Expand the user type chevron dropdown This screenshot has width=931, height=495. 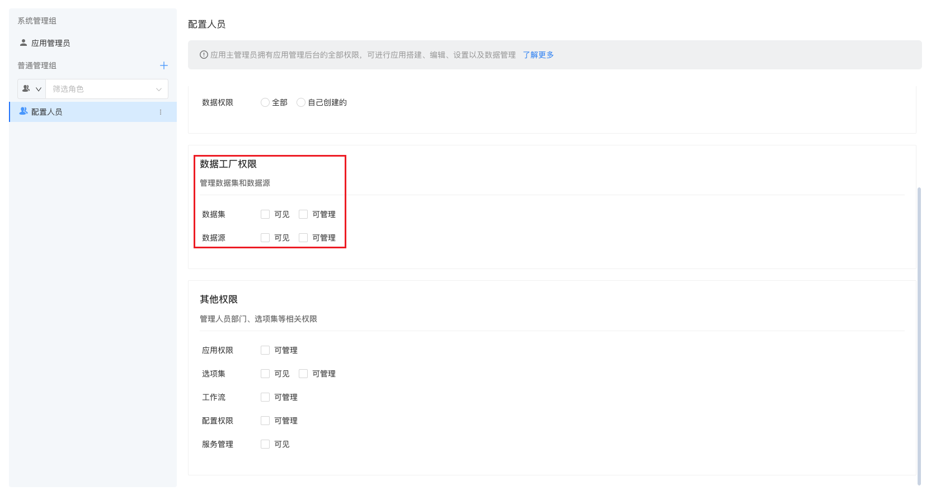(x=39, y=89)
